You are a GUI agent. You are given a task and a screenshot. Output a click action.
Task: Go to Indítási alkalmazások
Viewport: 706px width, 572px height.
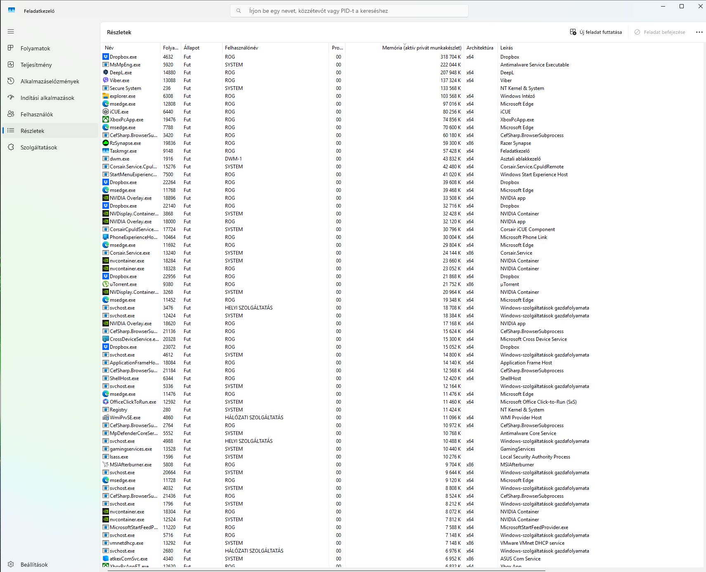tap(50, 98)
